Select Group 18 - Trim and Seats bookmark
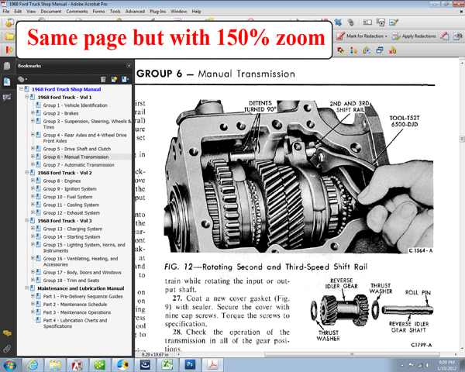The width and height of the screenshot is (465, 372). (x=71, y=281)
